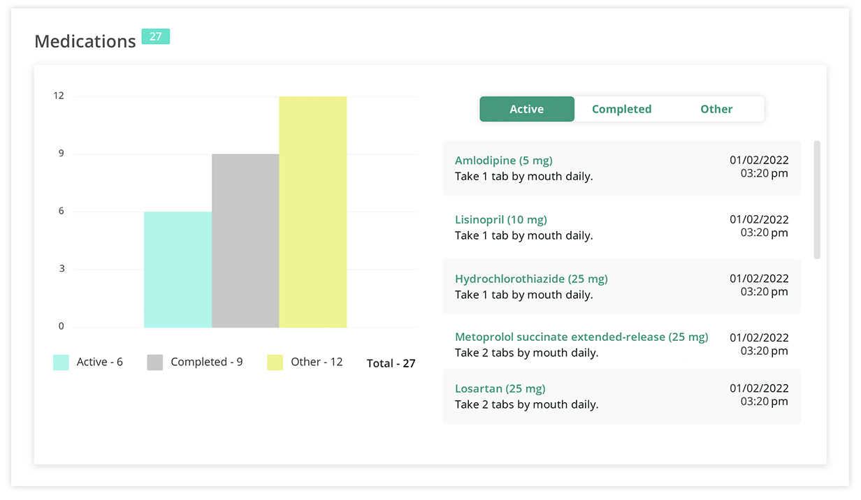Click the Medications section heading

[x=85, y=42]
